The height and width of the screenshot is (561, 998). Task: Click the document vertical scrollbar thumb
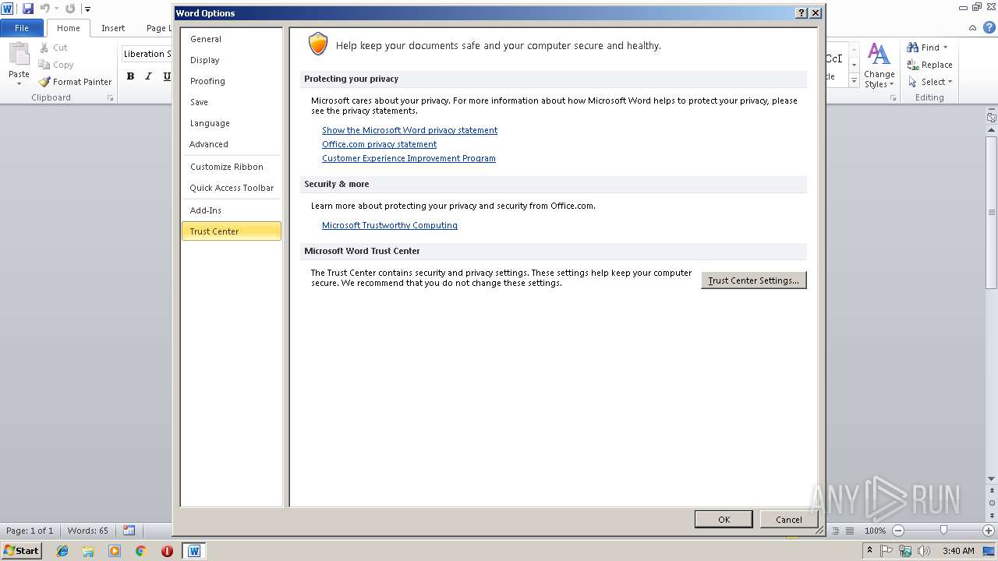pyautogui.click(x=992, y=212)
